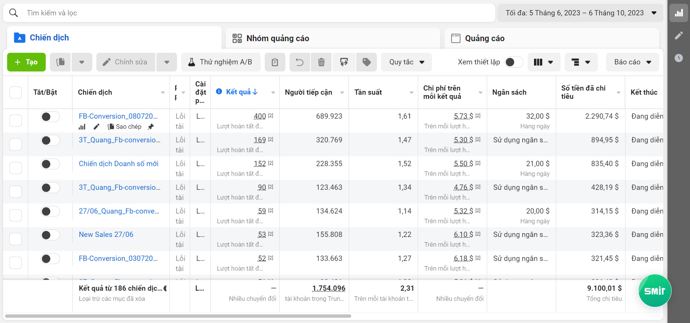
Task: Click the tag label icon
Action: [366, 62]
